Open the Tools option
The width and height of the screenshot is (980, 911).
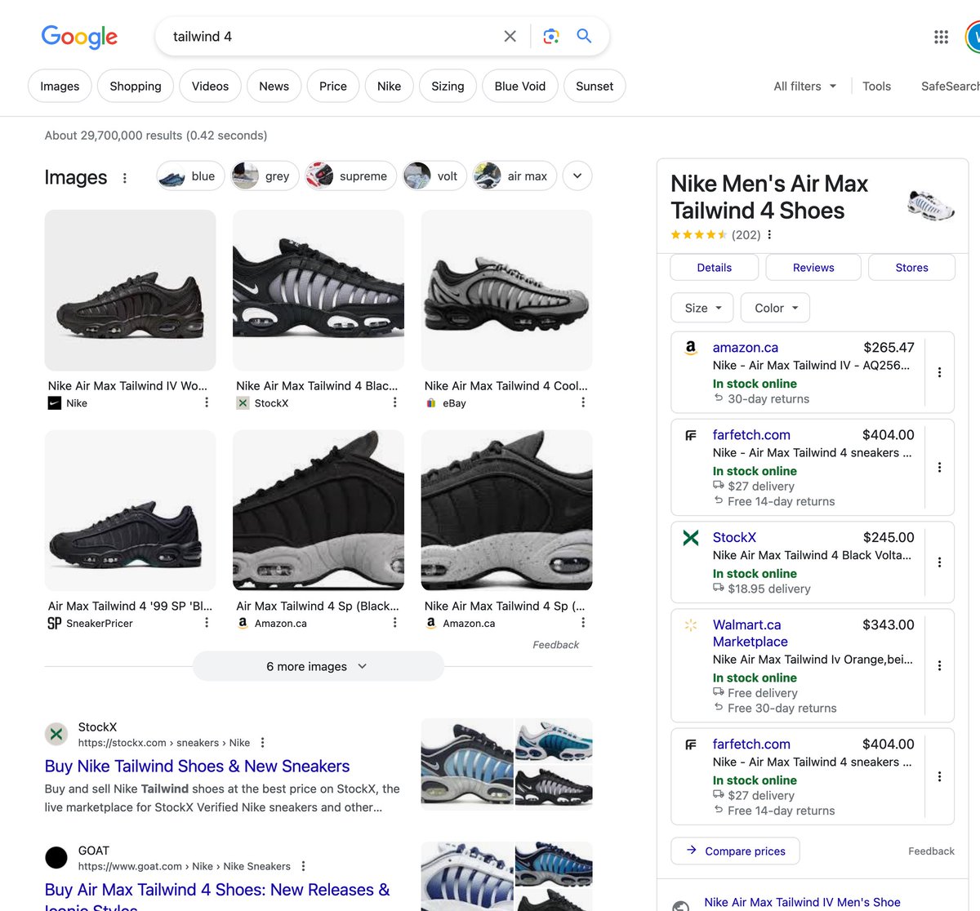click(876, 87)
